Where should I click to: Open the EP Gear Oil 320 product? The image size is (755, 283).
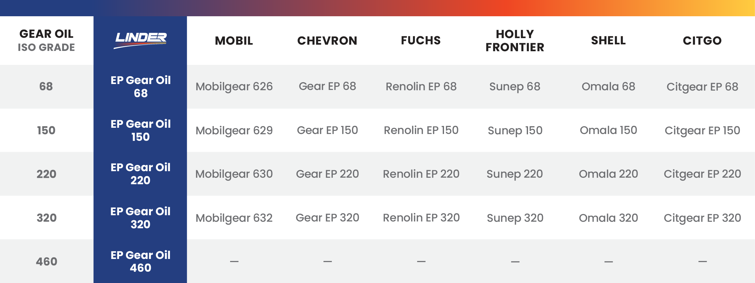[141, 218]
